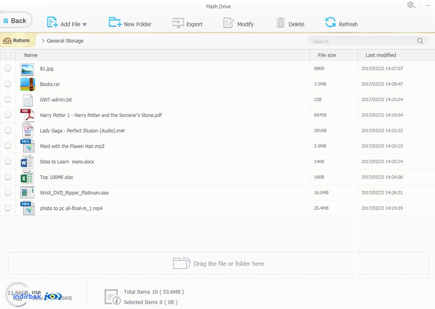435x309 pixels.
Task: Toggle the select-all checkbox in header
Action: point(8,55)
